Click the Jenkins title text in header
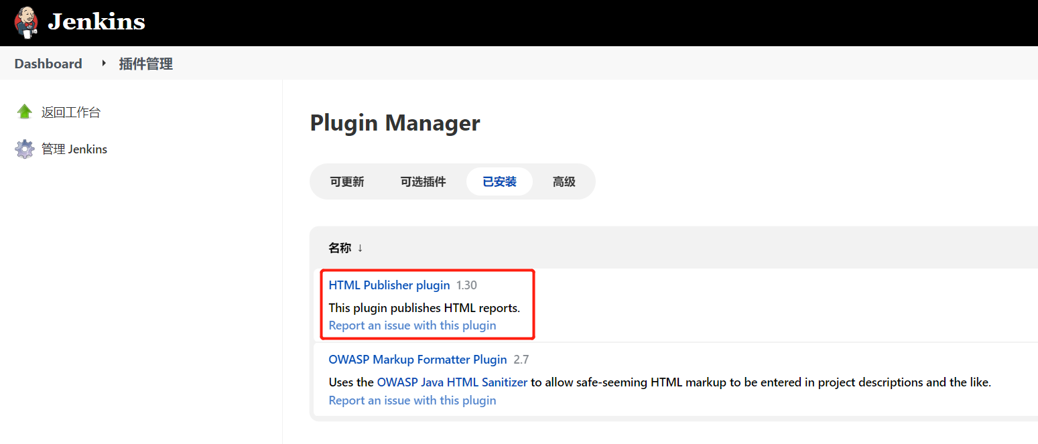This screenshot has width=1038, height=444. point(96,22)
